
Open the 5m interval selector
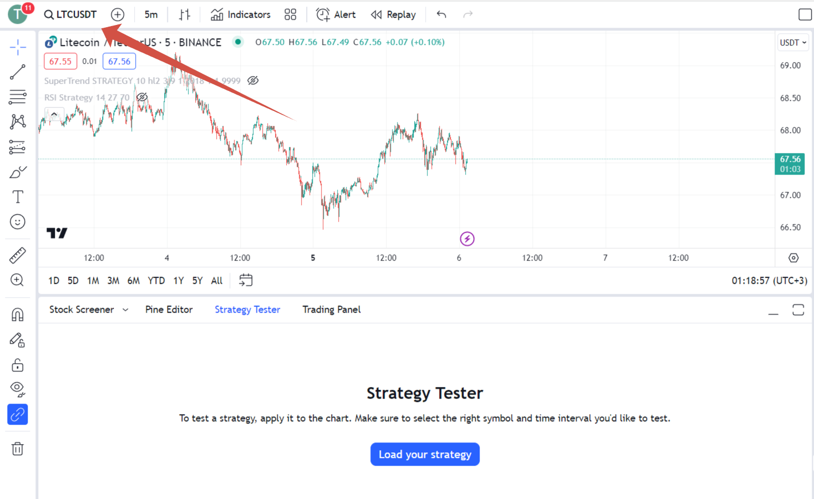pyautogui.click(x=151, y=14)
